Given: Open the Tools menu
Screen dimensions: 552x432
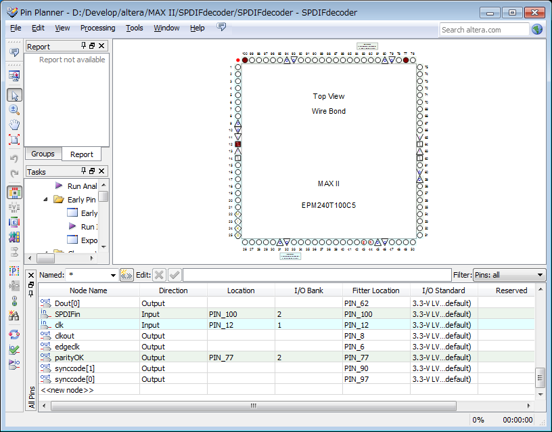Looking at the screenshot, I should tap(135, 28).
